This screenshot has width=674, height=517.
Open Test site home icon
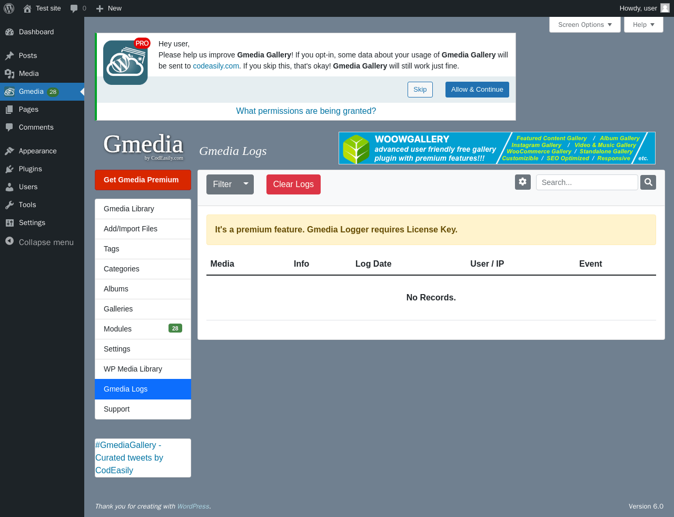(x=27, y=8)
